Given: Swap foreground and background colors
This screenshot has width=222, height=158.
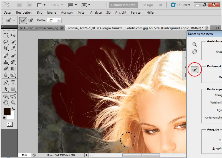Looking at the screenshot, I should coord(13,109).
